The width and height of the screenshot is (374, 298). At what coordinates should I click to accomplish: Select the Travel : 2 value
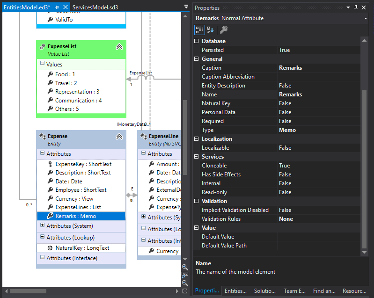click(66, 83)
